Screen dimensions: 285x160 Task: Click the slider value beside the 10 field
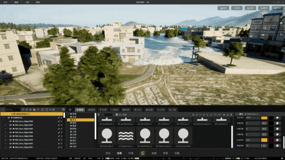point(264,146)
